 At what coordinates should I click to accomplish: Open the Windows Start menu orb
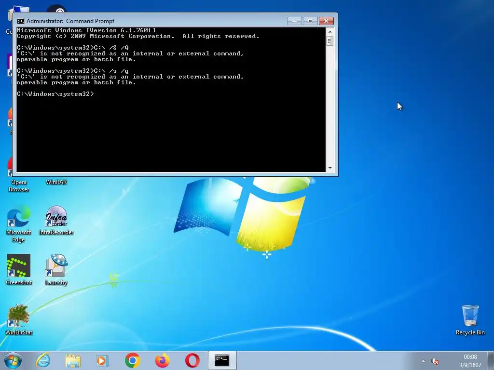[13, 360]
